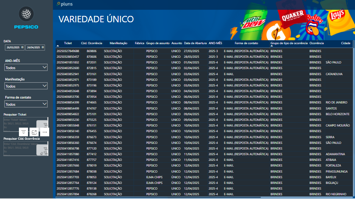Sort by ANO-MÊS table column header

pos(215,43)
